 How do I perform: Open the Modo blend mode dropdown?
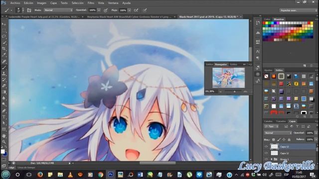point(58,10)
